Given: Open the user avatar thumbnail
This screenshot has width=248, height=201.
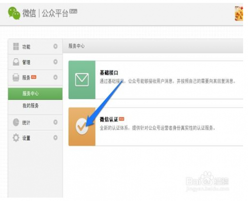Looking at the screenshot, I should click(x=239, y=13).
